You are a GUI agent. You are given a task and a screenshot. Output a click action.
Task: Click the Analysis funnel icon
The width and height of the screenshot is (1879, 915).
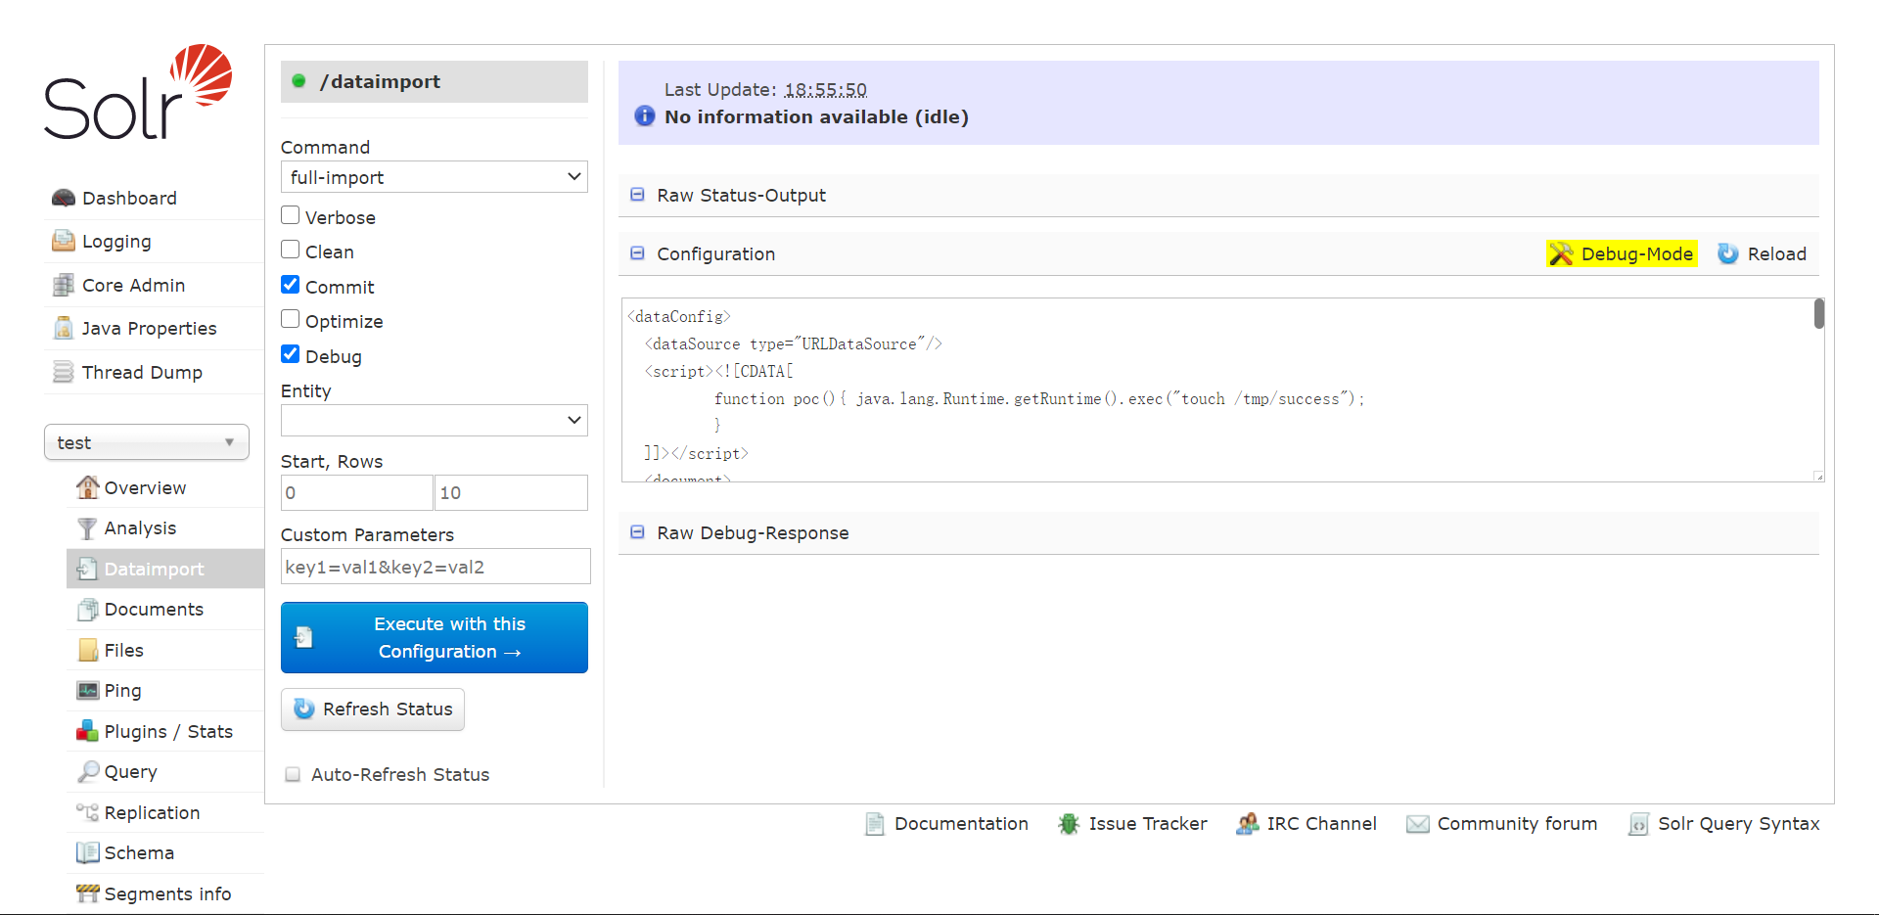click(x=88, y=528)
